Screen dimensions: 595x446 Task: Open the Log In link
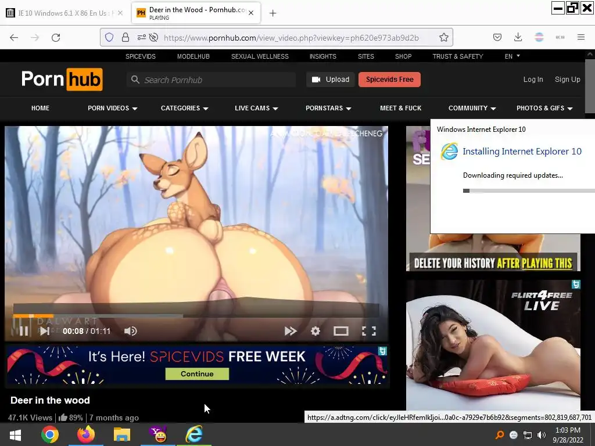point(533,79)
